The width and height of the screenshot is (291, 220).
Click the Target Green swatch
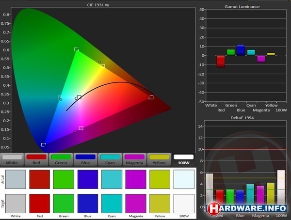pyautogui.click(x=64, y=204)
